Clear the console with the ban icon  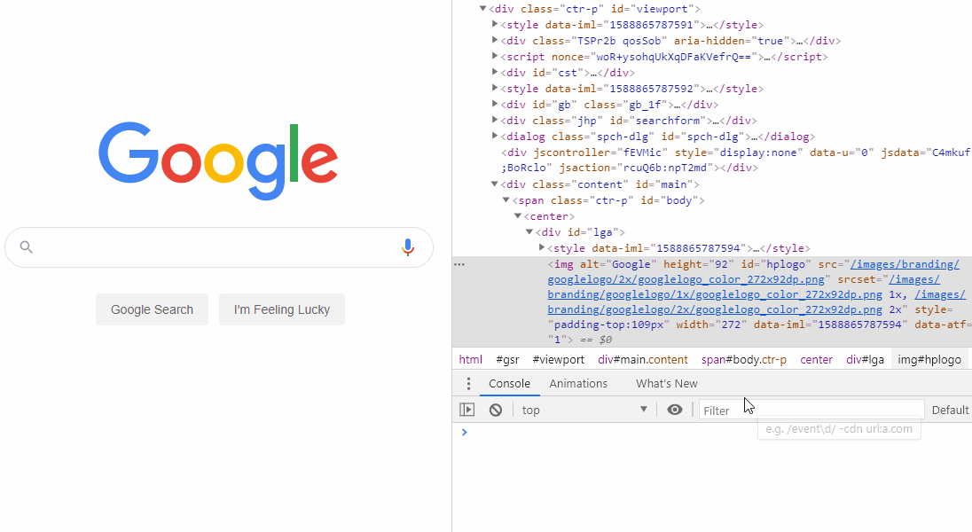(495, 410)
